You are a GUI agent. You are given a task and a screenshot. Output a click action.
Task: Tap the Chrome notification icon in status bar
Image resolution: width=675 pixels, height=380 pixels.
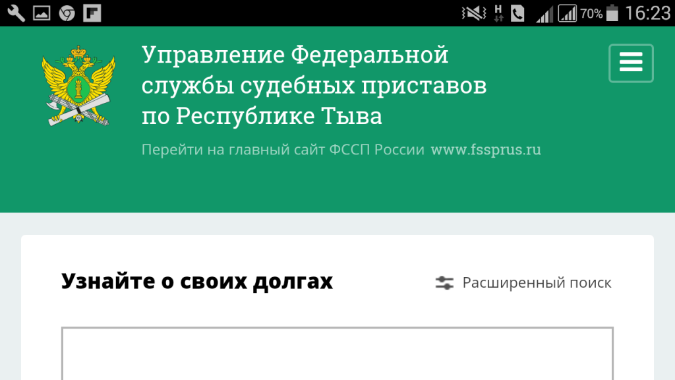click(x=67, y=13)
